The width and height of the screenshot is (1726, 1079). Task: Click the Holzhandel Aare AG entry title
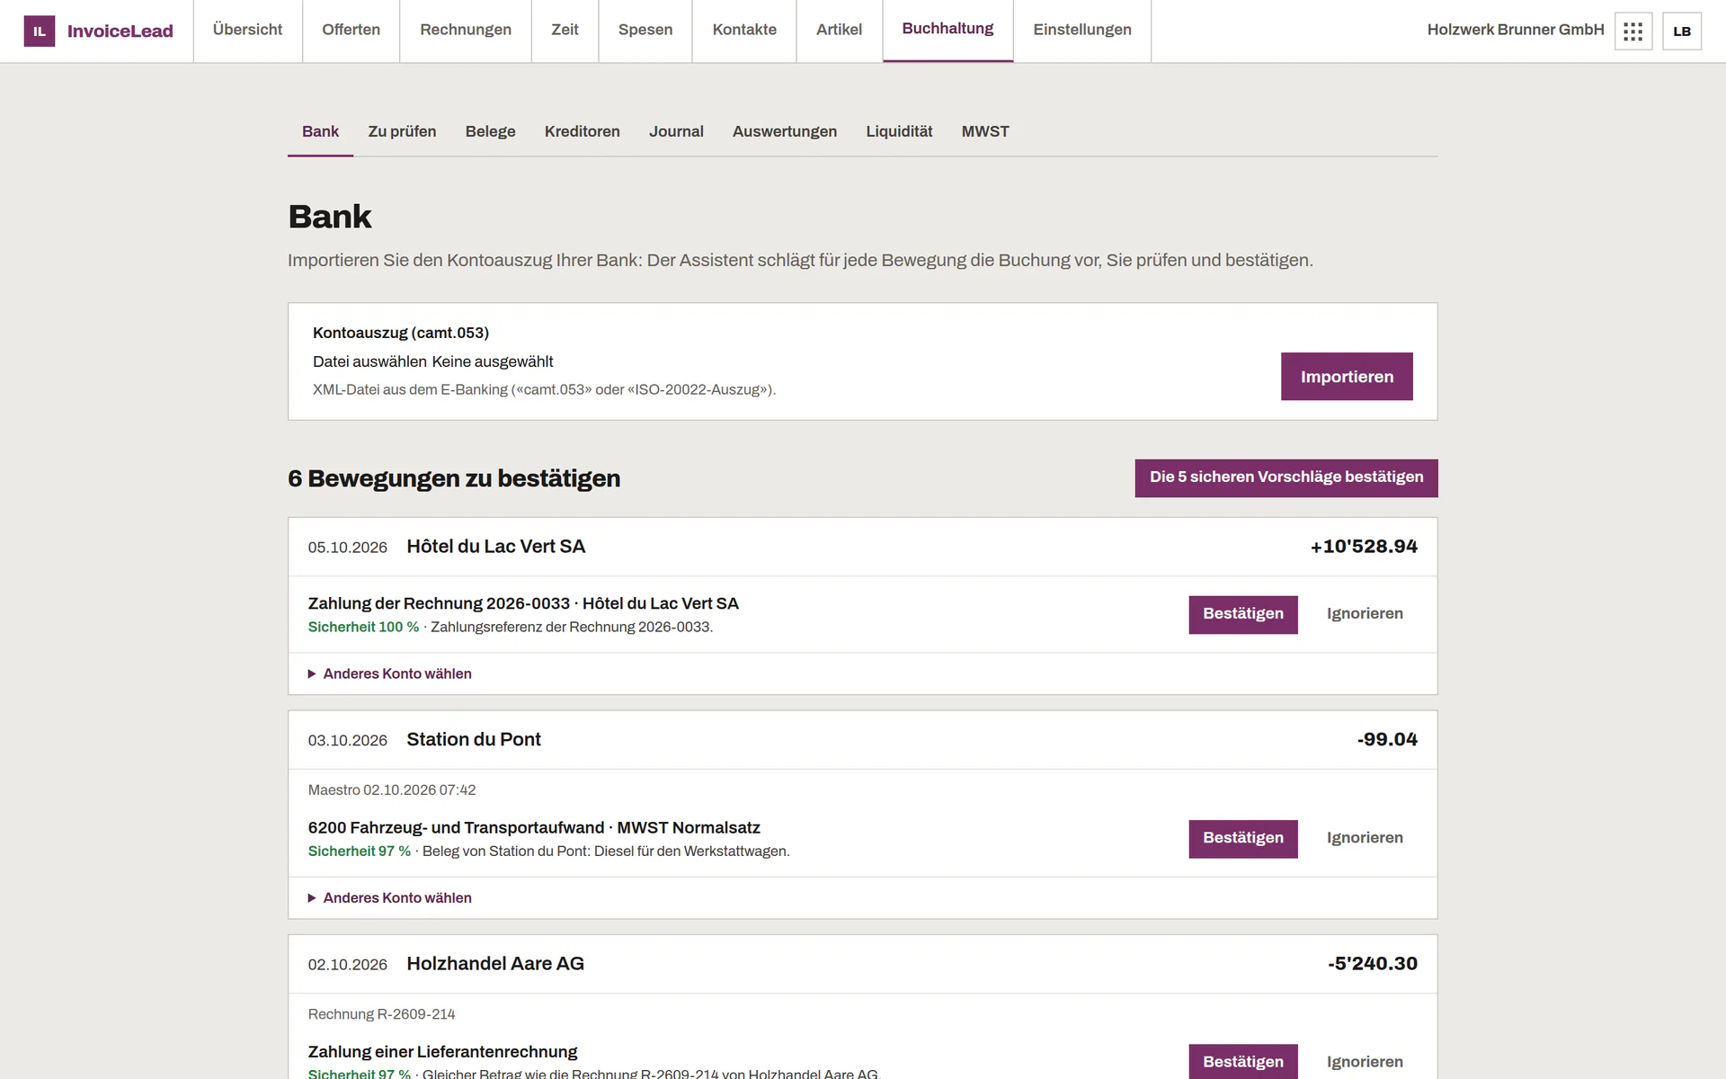point(495,964)
